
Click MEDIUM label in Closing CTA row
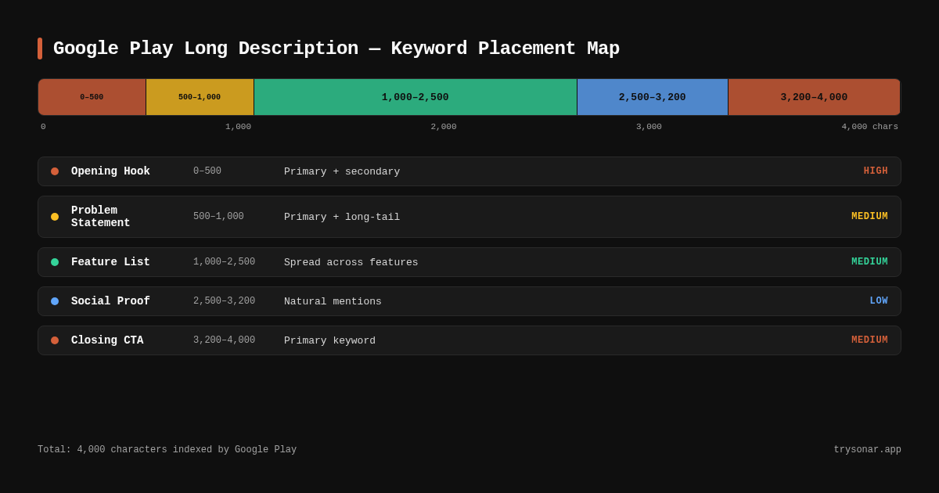(x=869, y=340)
